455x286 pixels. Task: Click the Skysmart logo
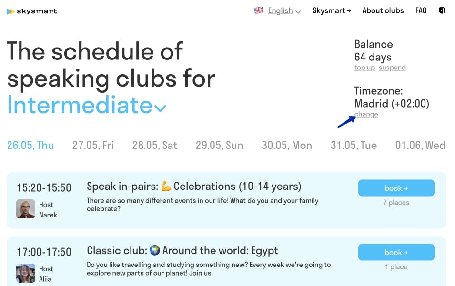click(x=32, y=11)
